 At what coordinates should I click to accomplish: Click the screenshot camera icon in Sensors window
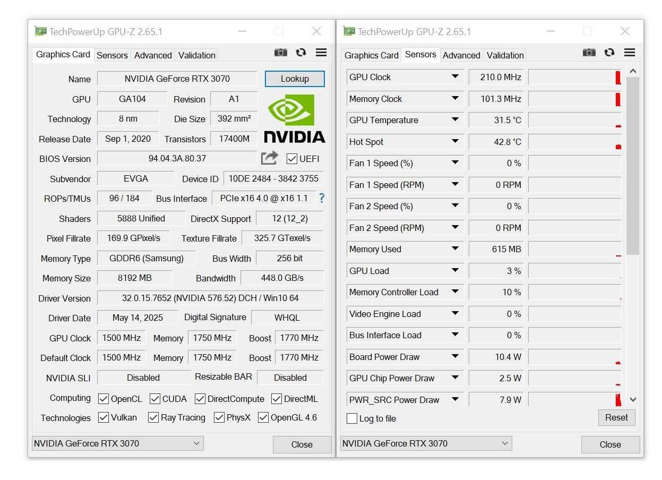click(589, 52)
